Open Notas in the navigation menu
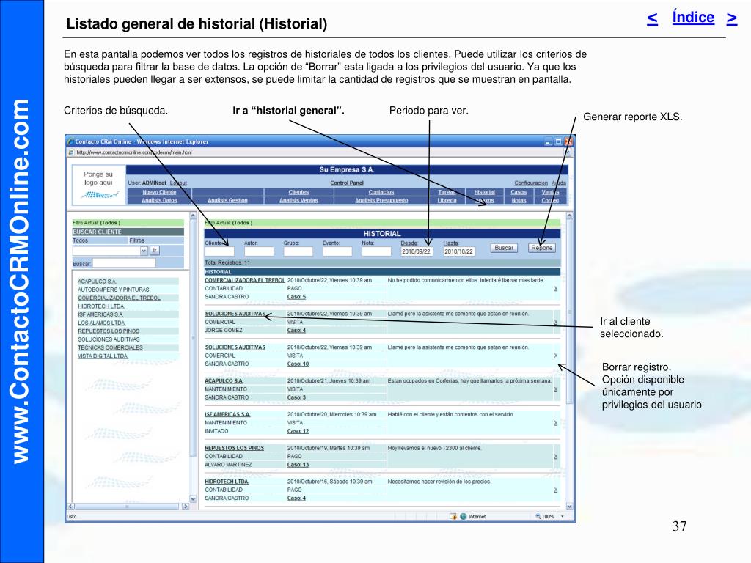Viewport: 751px width, 563px height. click(x=519, y=200)
